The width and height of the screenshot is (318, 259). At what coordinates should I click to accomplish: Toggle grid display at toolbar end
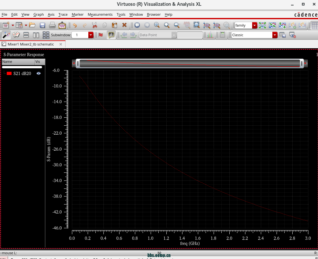(x=314, y=25)
